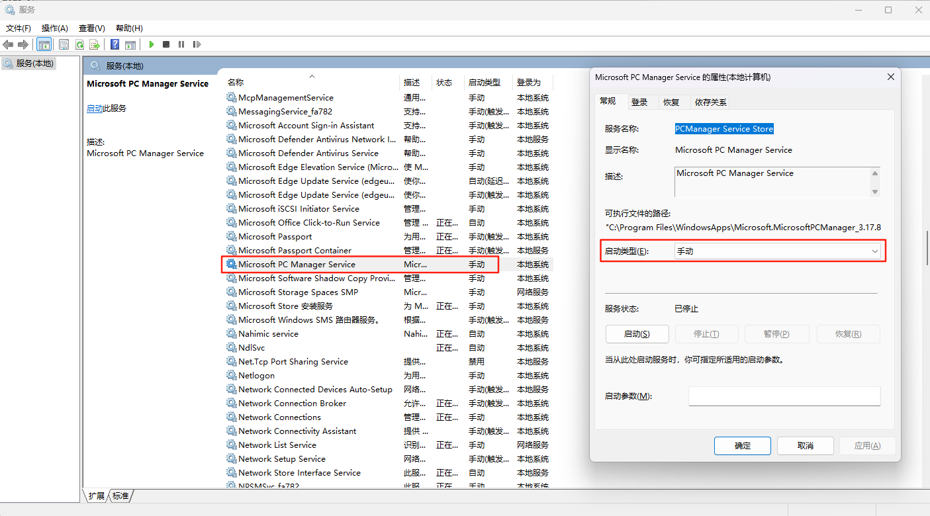Sort by the 描述 column header
930x516 pixels.
point(416,82)
